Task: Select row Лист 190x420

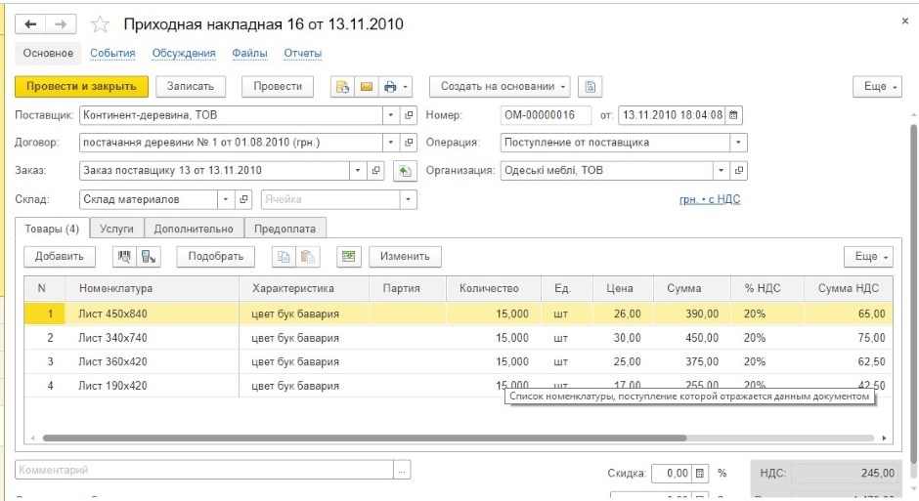Action: point(459,386)
